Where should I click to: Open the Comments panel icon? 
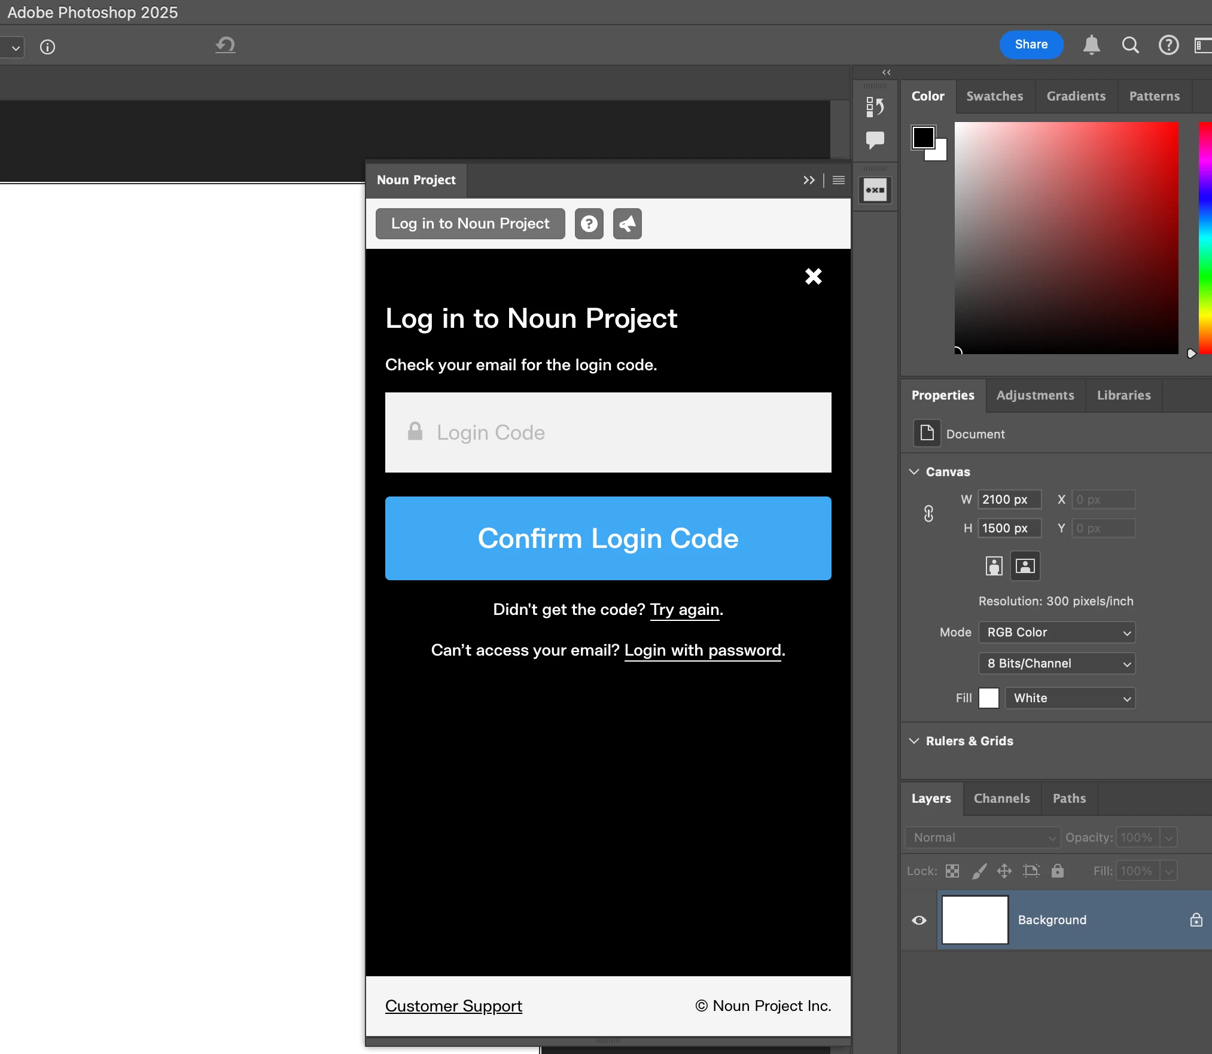coord(875,140)
